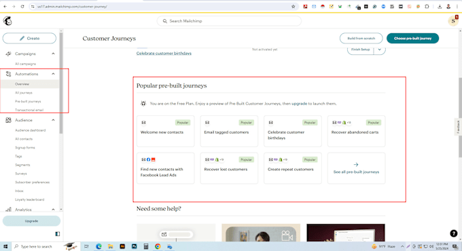Viewport: 462px width, 251px height.
Task: Open the third help video thumbnail
Action: (x=346, y=233)
